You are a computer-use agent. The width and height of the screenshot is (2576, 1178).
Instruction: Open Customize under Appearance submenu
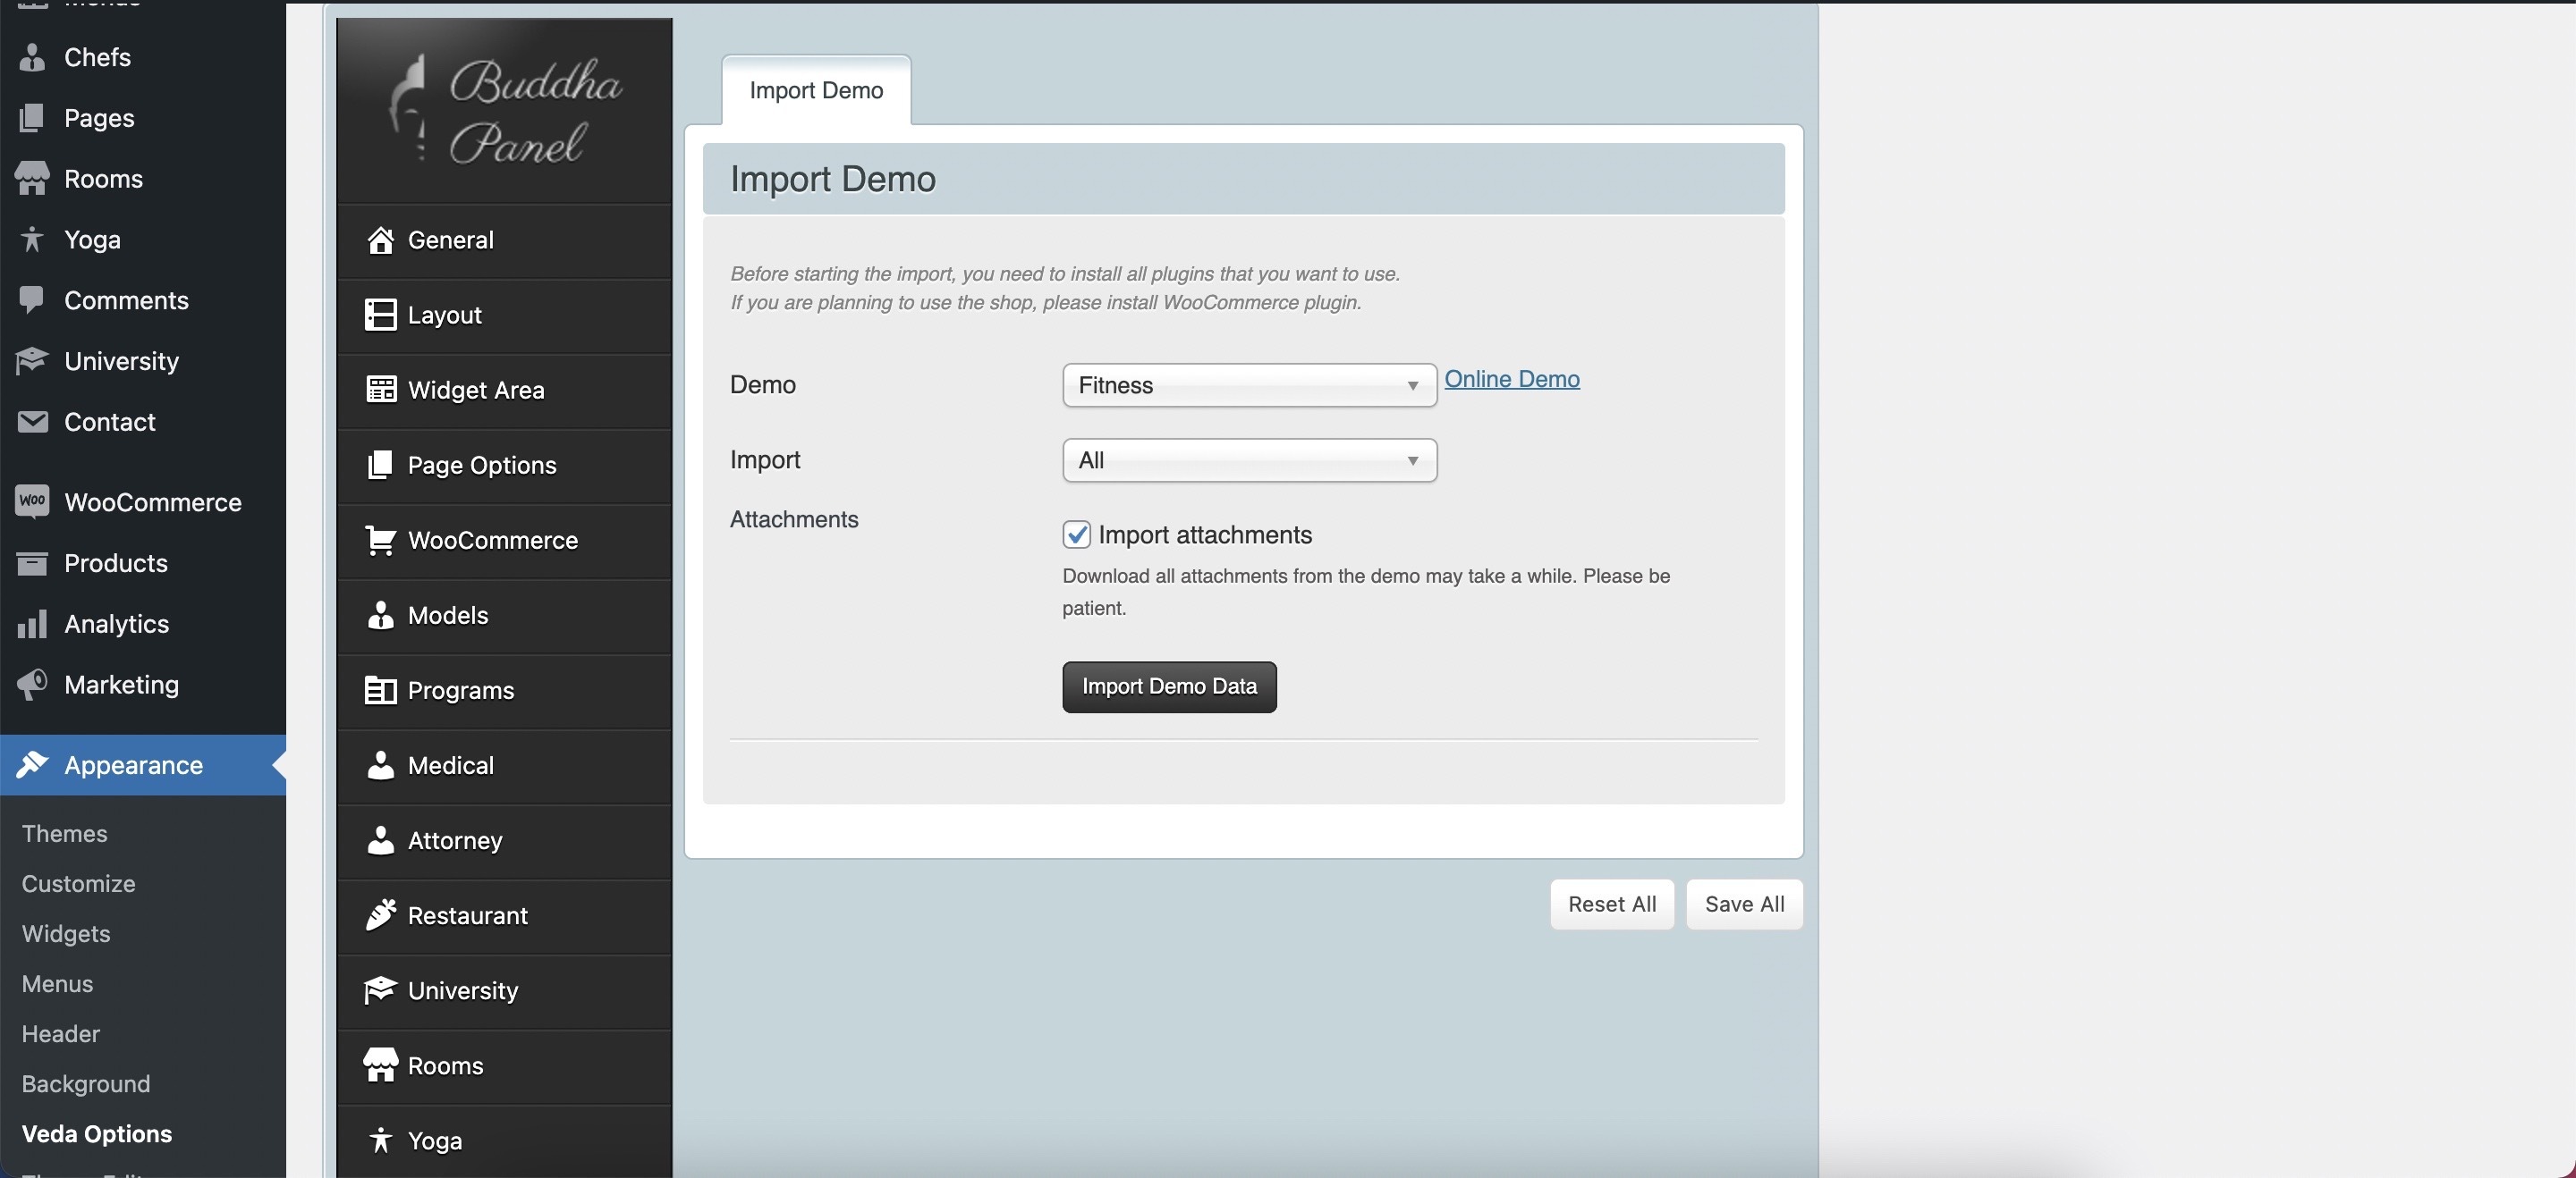coord(78,883)
